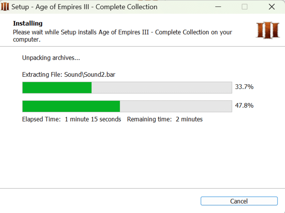The height and width of the screenshot is (213, 285).
Task: Click the "Unpacking archives..." status text
Action: pyautogui.click(x=51, y=58)
